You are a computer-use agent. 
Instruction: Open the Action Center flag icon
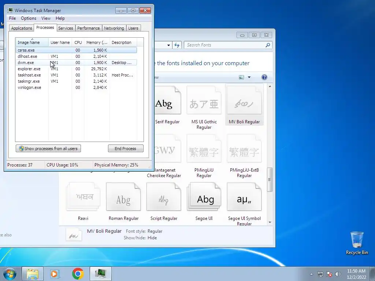click(329, 274)
